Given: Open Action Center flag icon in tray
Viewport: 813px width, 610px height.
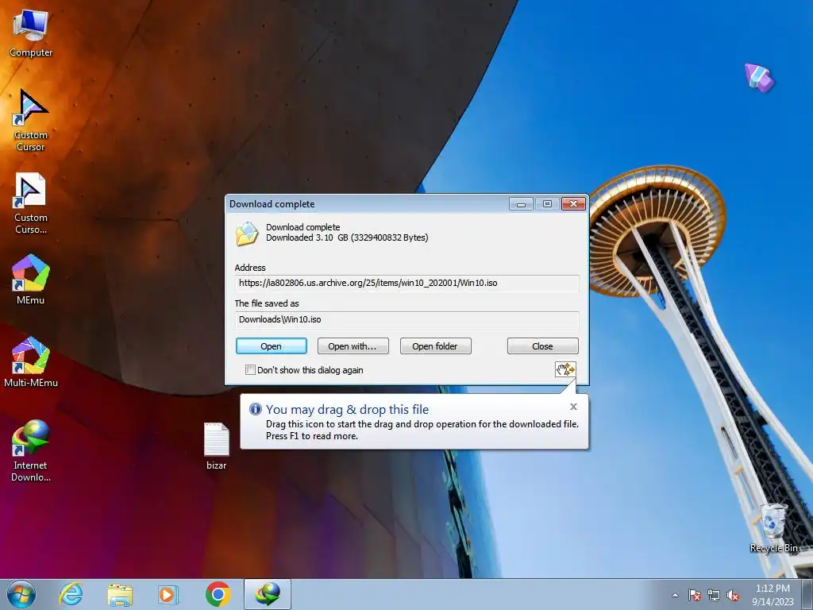Looking at the screenshot, I should pos(695,595).
